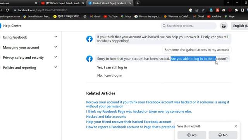Click the 'Someone else gained access' reply bubble

tap(196, 50)
